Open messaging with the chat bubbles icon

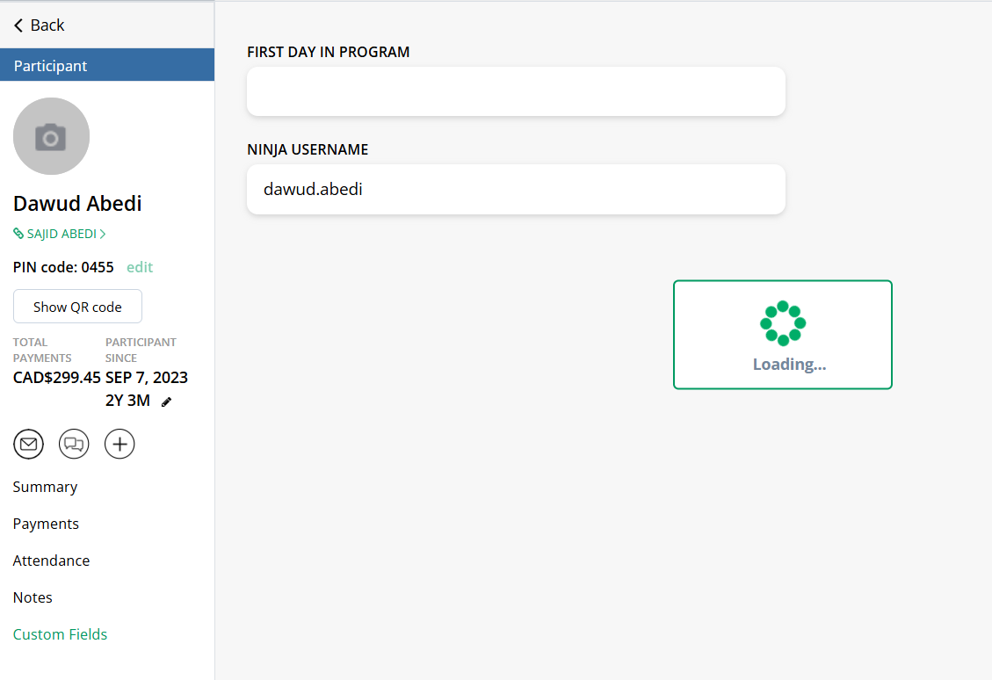(x=74, y=445)
